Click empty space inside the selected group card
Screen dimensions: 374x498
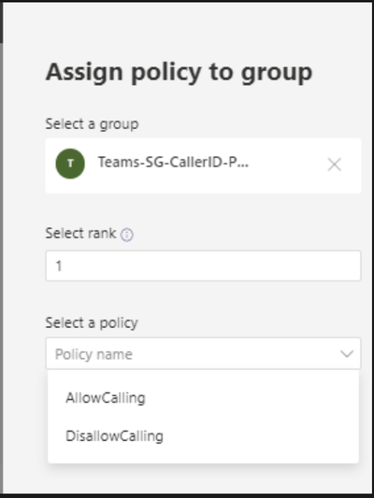[286, 178]
